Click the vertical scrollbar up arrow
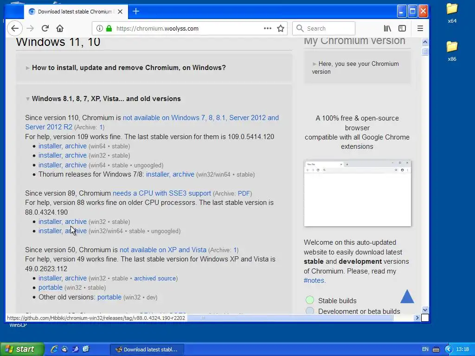475x356 pixels. coord(425,42)
